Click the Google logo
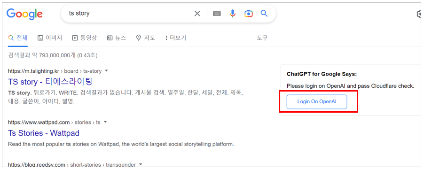Viewport: 424px width, 169px height. click(x=24, y=14)
